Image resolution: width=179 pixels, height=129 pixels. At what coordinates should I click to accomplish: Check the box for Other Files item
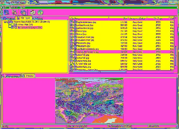(x=12, y=25)
